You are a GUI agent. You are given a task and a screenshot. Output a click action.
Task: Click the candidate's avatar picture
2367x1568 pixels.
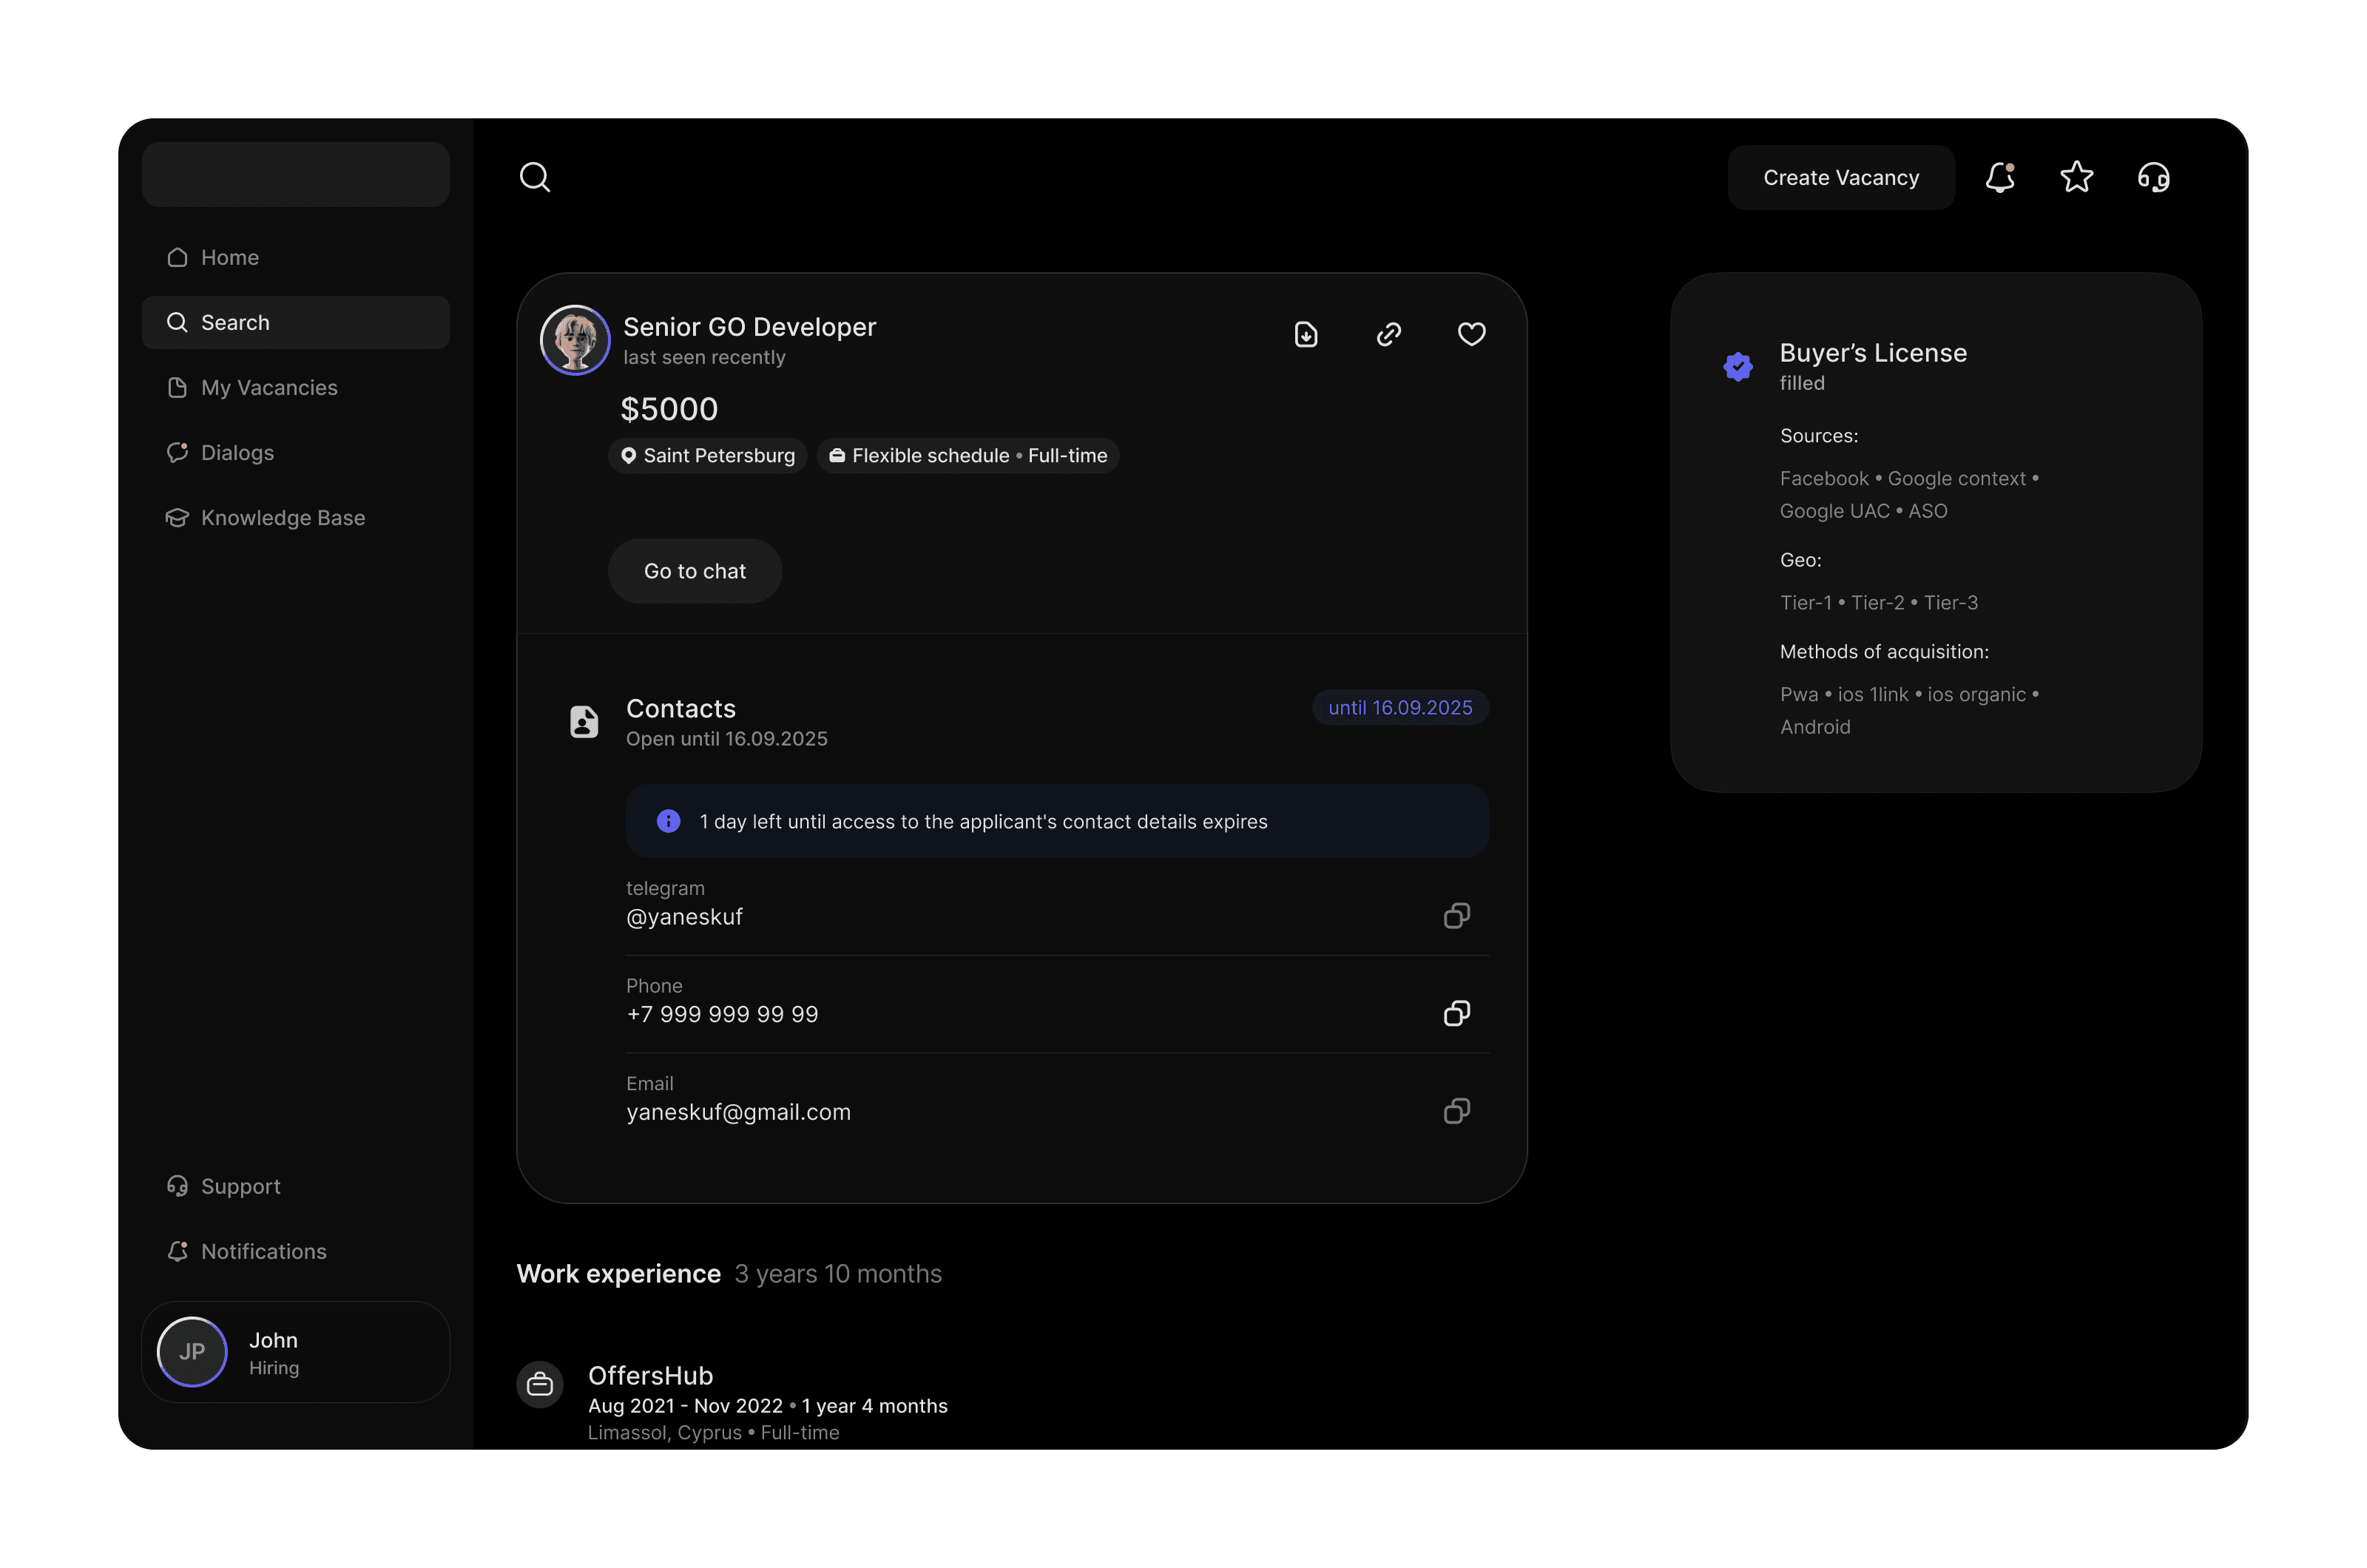tap(575, 340)
